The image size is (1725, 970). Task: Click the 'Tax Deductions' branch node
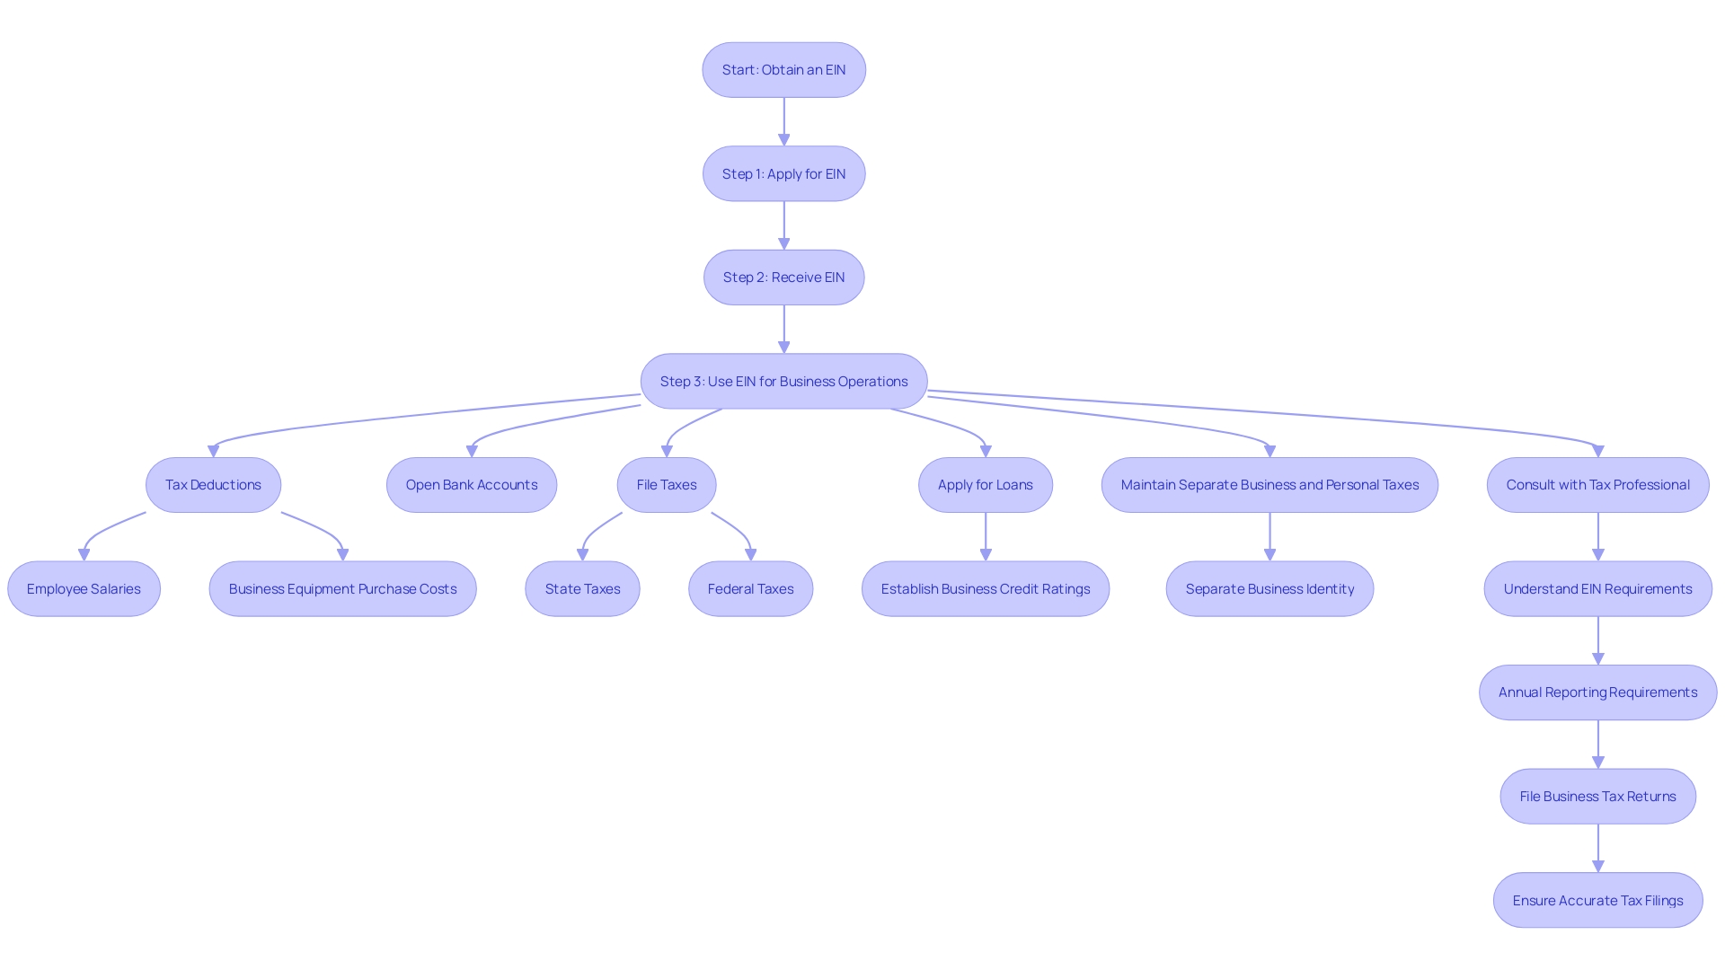212,484
